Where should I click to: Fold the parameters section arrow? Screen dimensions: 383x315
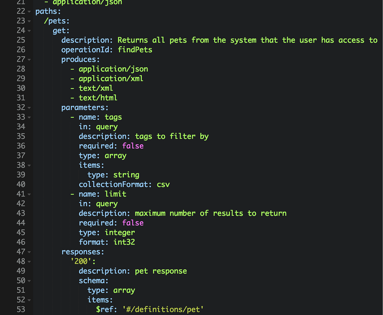pyautogui.click(x=29, y=108)
